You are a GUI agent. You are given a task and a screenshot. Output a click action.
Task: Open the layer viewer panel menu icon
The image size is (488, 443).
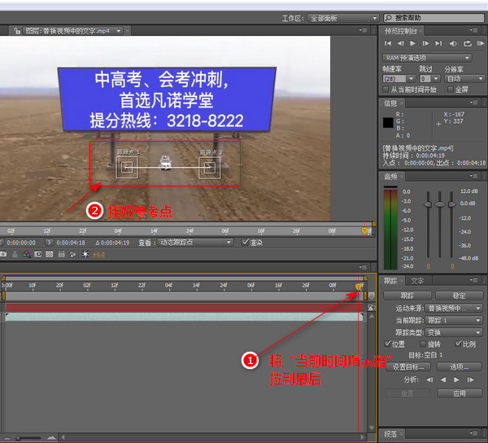tap(364, 30)
